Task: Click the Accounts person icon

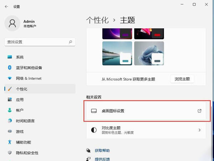Action: [x=10, y=110]
